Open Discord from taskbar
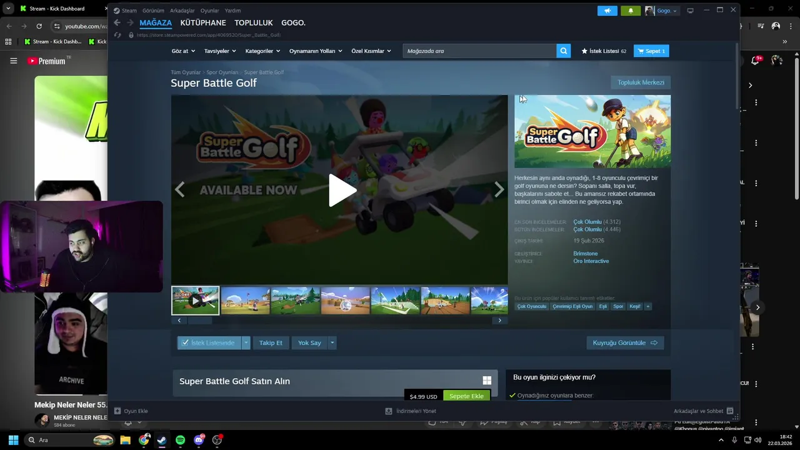Image resolution: width=800 pixels, height=450 pixels. [199, 440]
